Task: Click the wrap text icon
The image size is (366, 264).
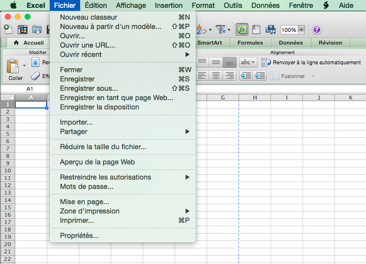Action: pos(266,62)
